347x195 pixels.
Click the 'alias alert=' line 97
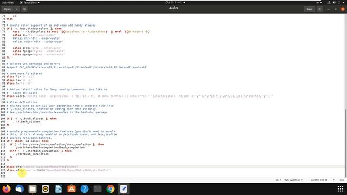click(140, 96)
